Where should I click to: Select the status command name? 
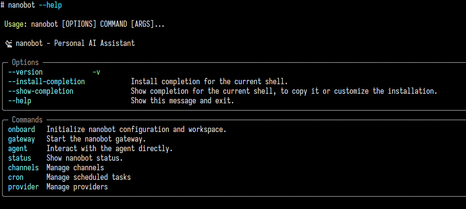(x=20, y=158)
